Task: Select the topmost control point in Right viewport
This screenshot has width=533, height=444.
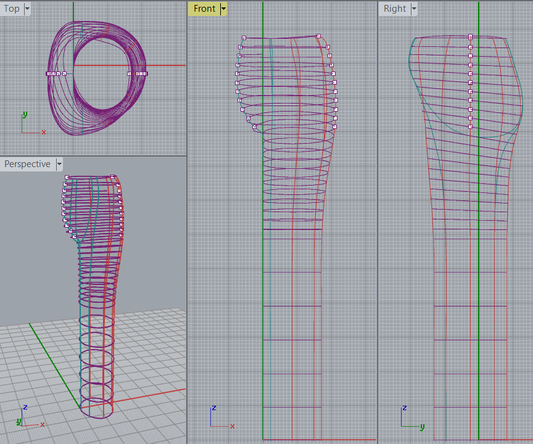Action: [x=470, y=36]
